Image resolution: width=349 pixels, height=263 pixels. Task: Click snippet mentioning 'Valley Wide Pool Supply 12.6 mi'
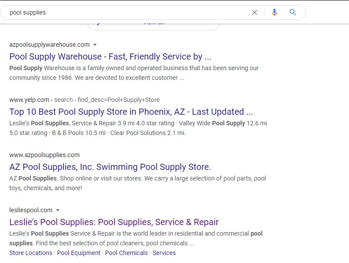[223, 123]
